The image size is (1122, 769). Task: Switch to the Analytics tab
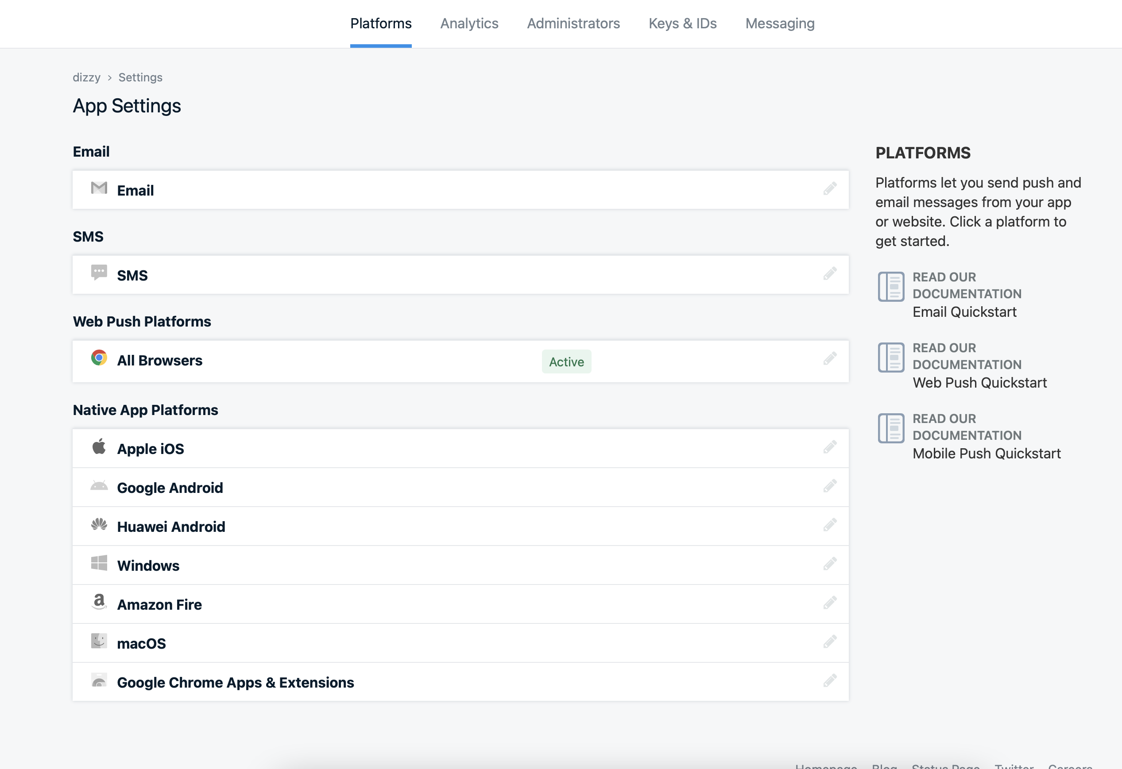pos(469,23)
